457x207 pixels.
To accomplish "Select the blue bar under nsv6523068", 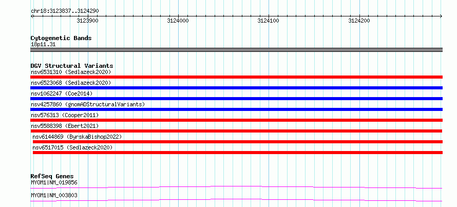I will pos(236,88).
